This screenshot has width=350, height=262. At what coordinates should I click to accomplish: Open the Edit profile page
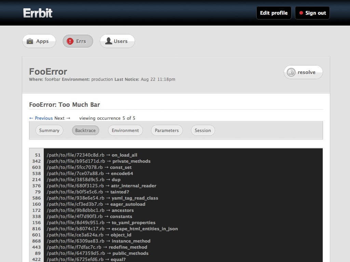(274, 13)
